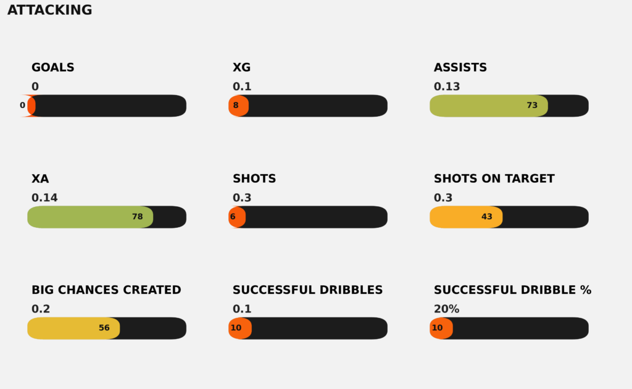
Task: Click the 0.13 assists value
Action: click(447, 86)
